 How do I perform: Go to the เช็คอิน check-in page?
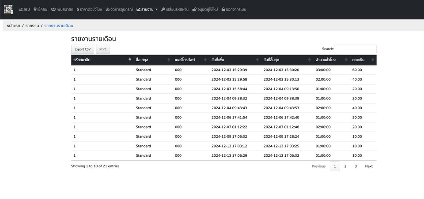pos(41,9)
